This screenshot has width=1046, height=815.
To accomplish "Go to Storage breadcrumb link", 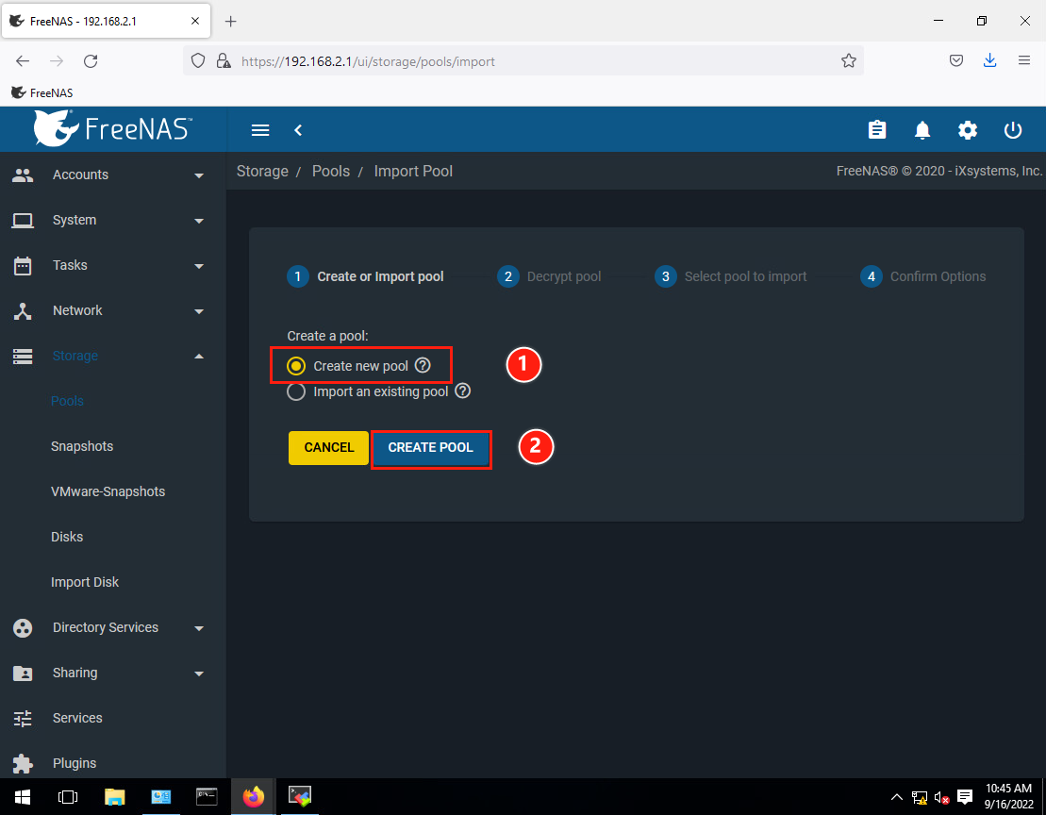I will pyautogui.click(x=262, y=172).
